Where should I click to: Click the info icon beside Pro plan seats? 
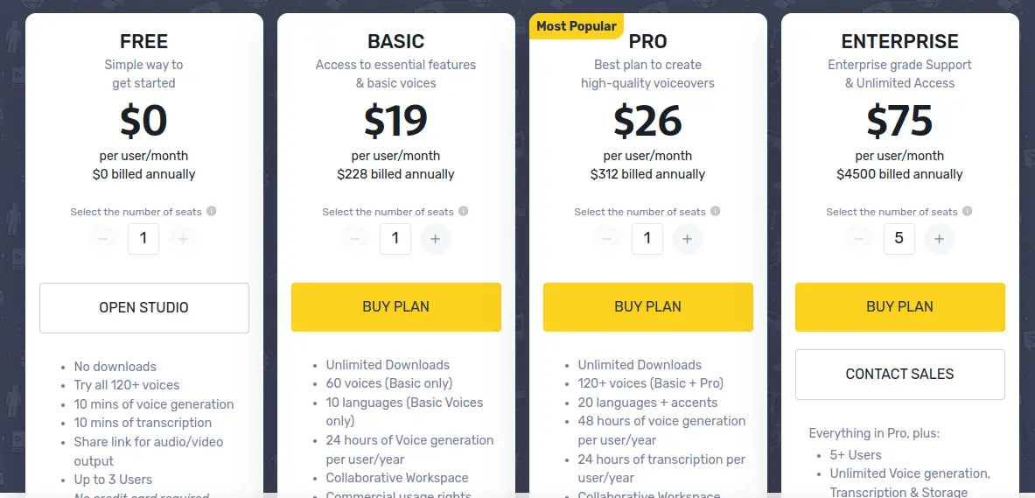pos(715,211)
